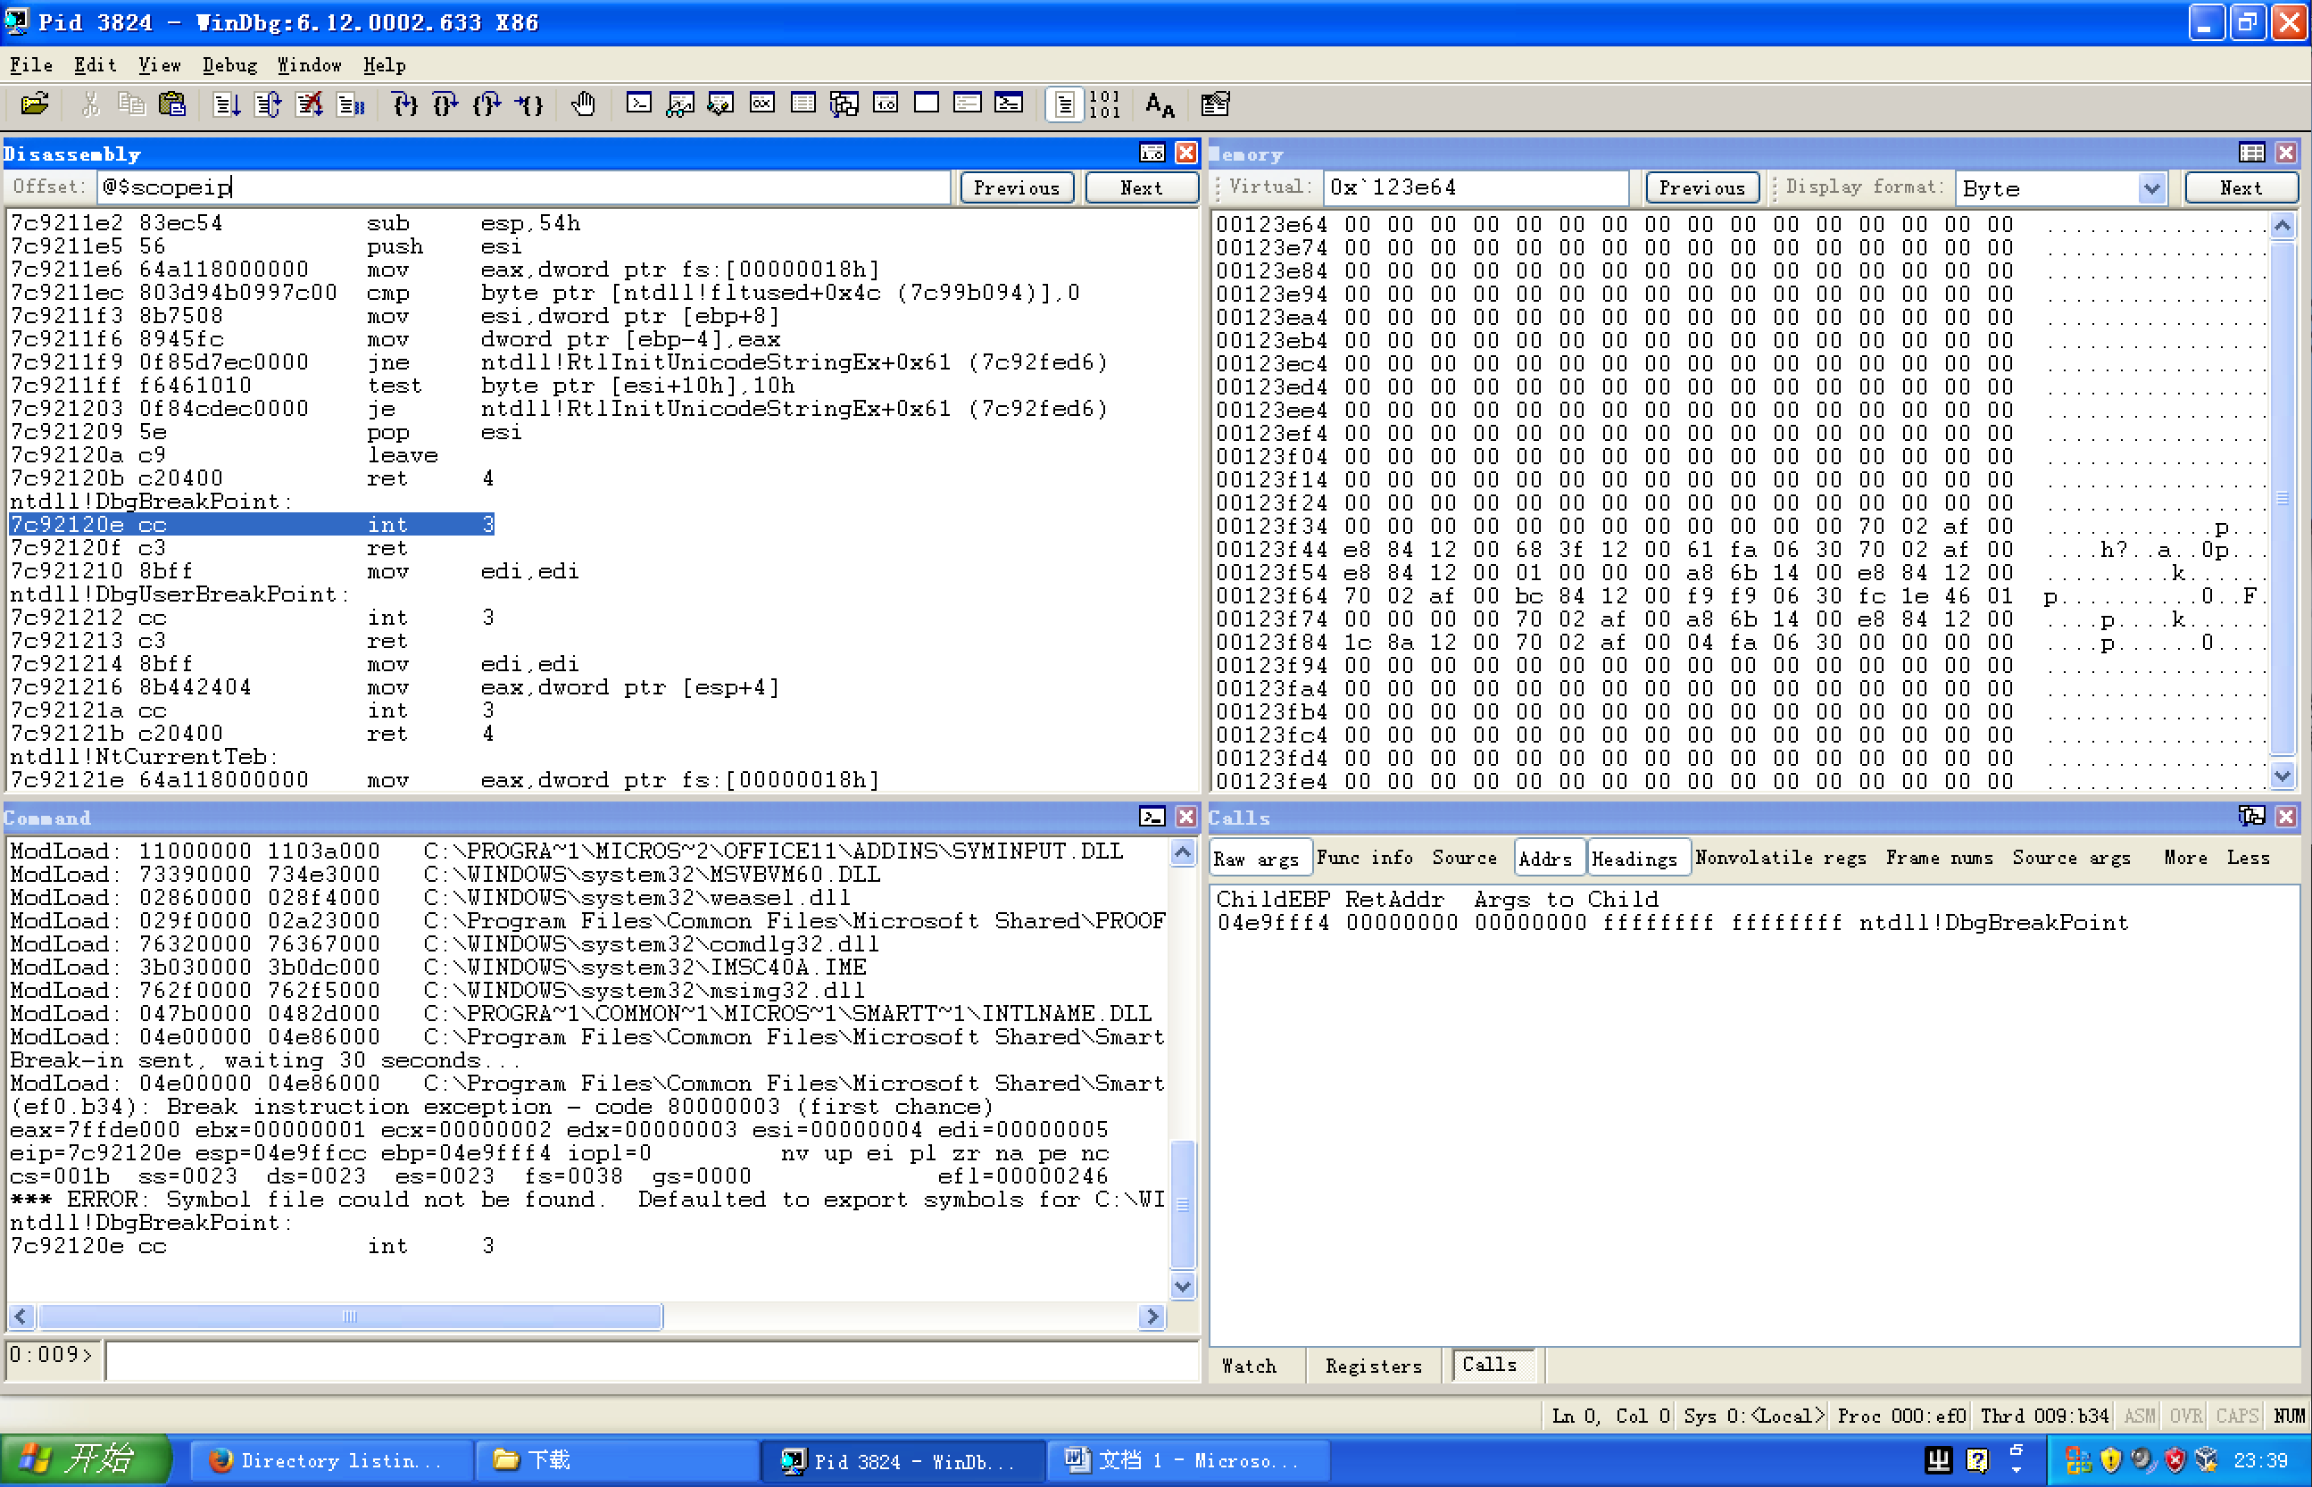Click the Step Into toolbar icon

click(x=404, y=104)
